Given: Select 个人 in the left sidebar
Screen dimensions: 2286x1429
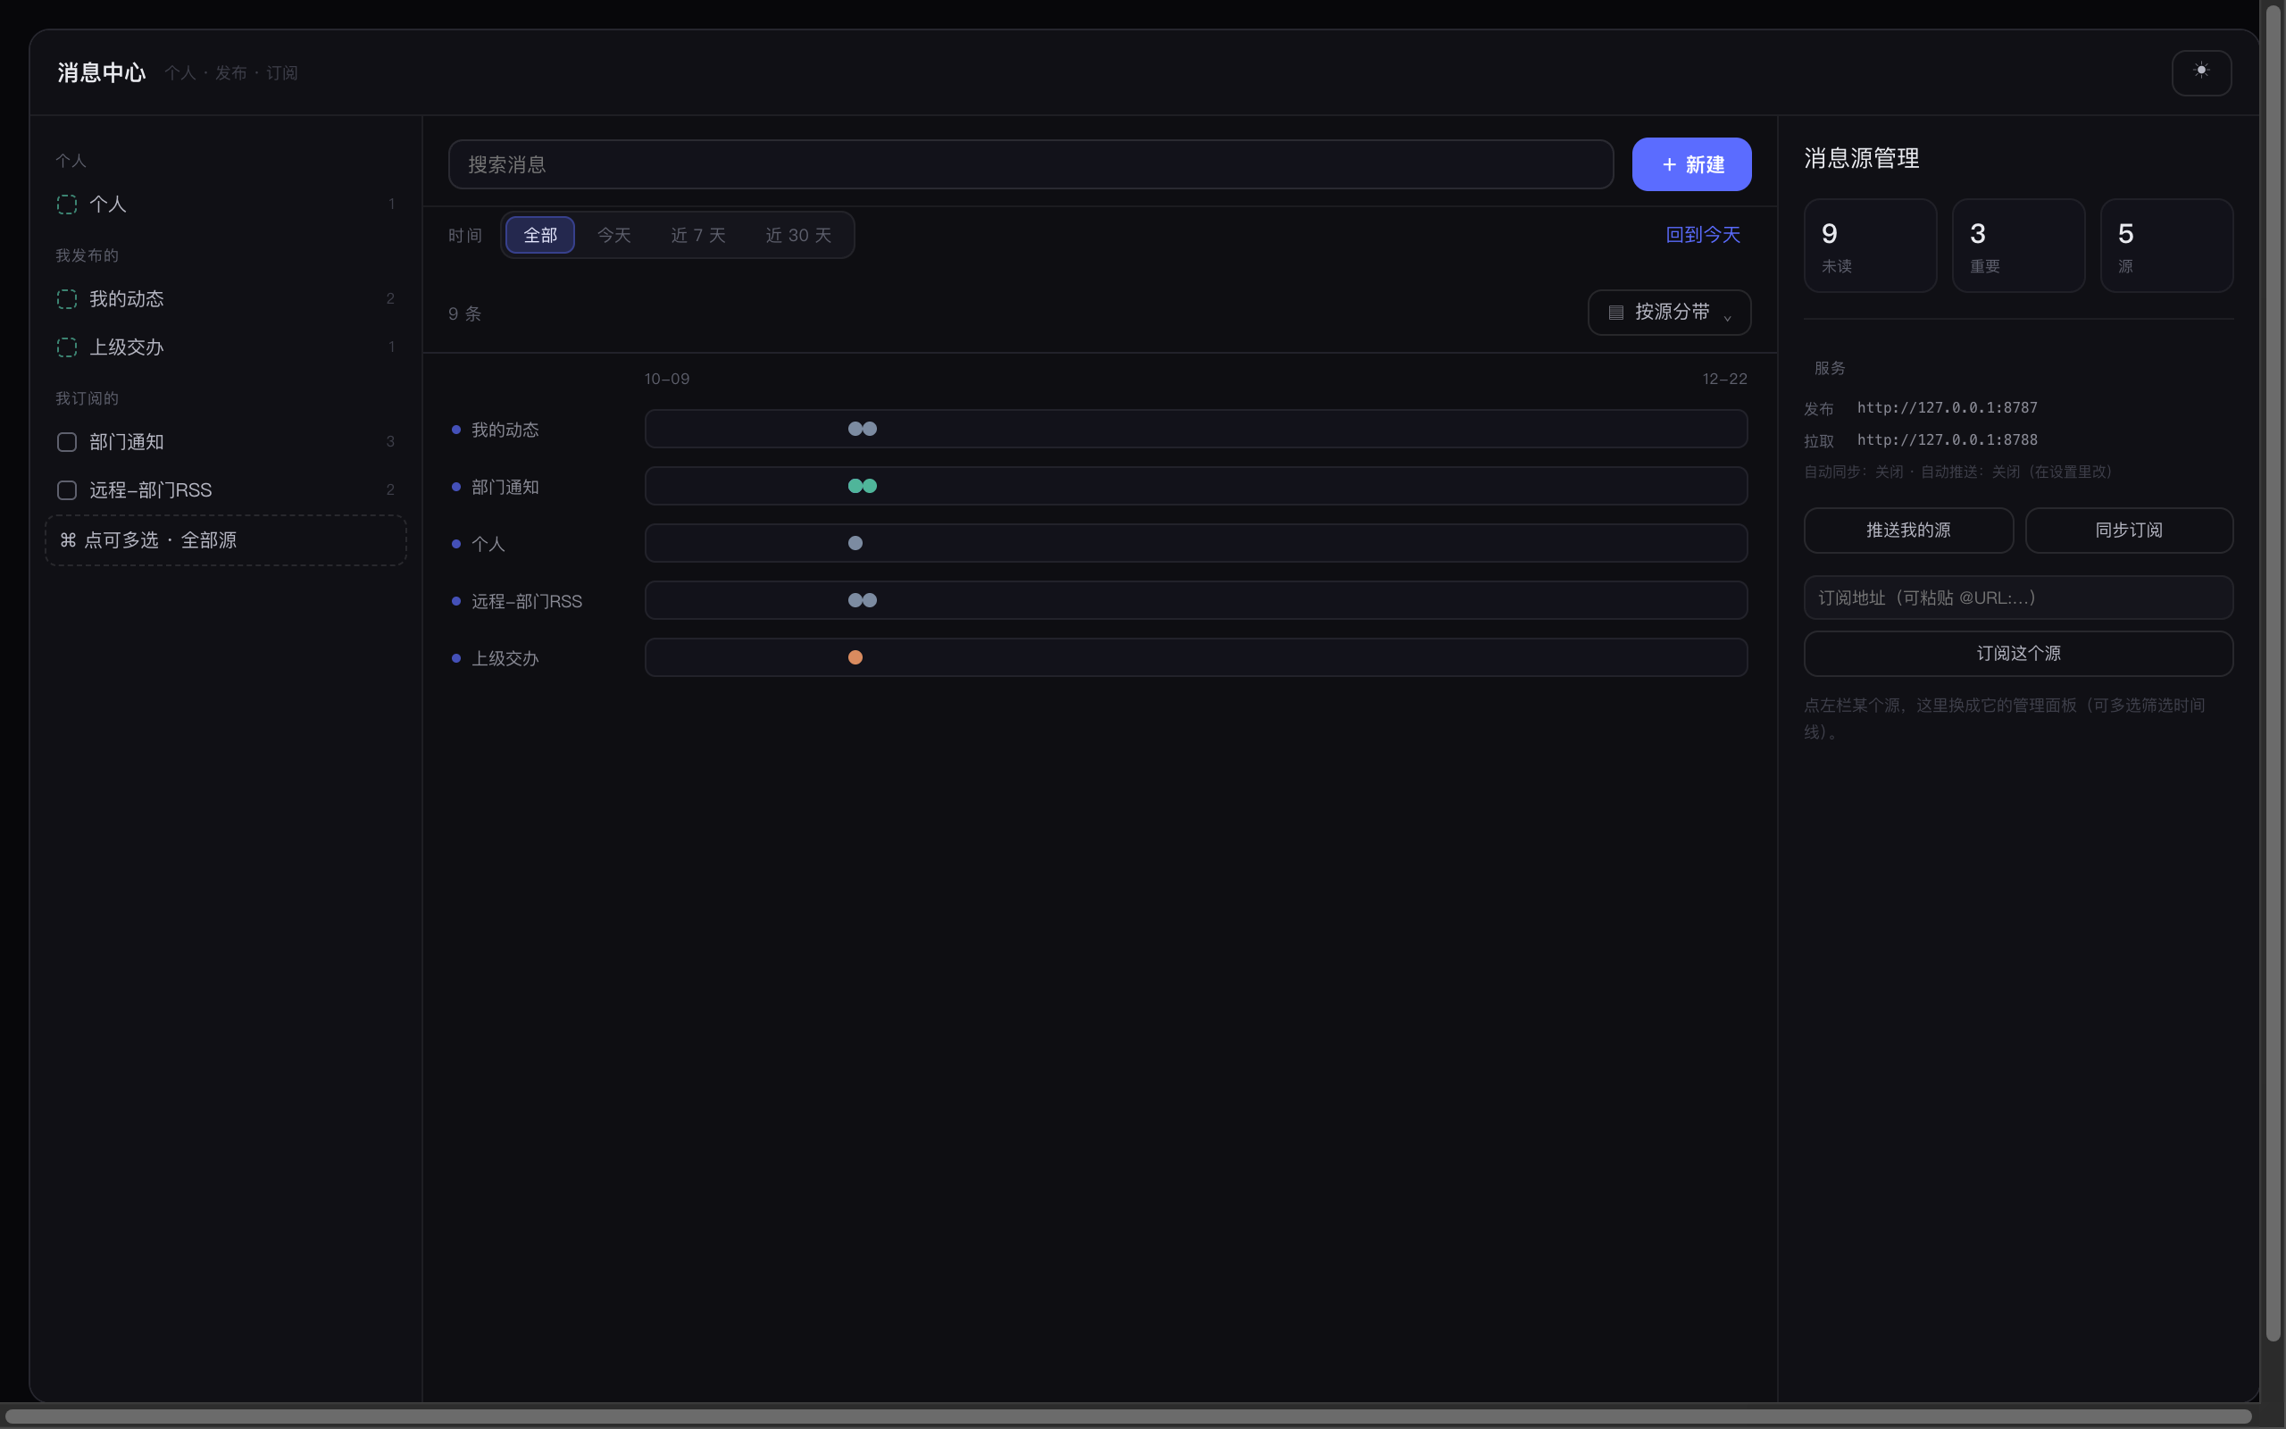Looking at the screenshot, I should (226, 205).
